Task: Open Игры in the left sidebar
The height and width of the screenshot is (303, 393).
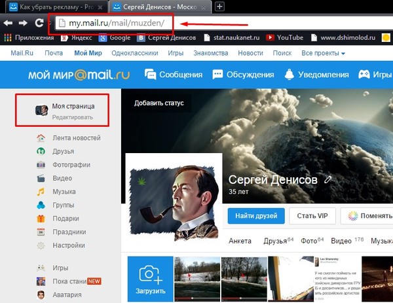Action: 52,268
